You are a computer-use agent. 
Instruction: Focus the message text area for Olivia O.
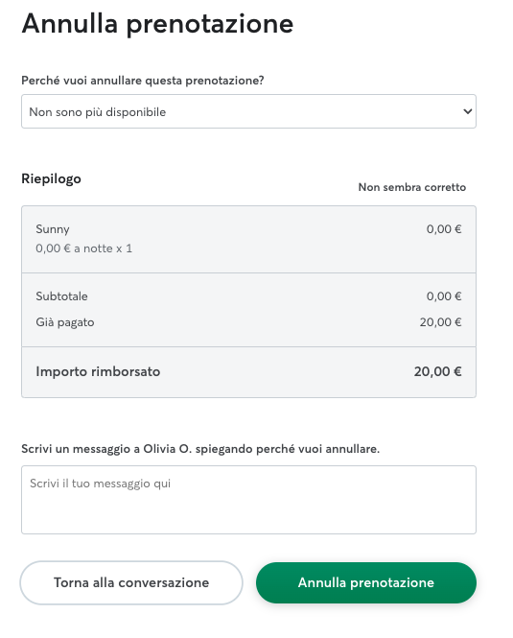(248, 500)
